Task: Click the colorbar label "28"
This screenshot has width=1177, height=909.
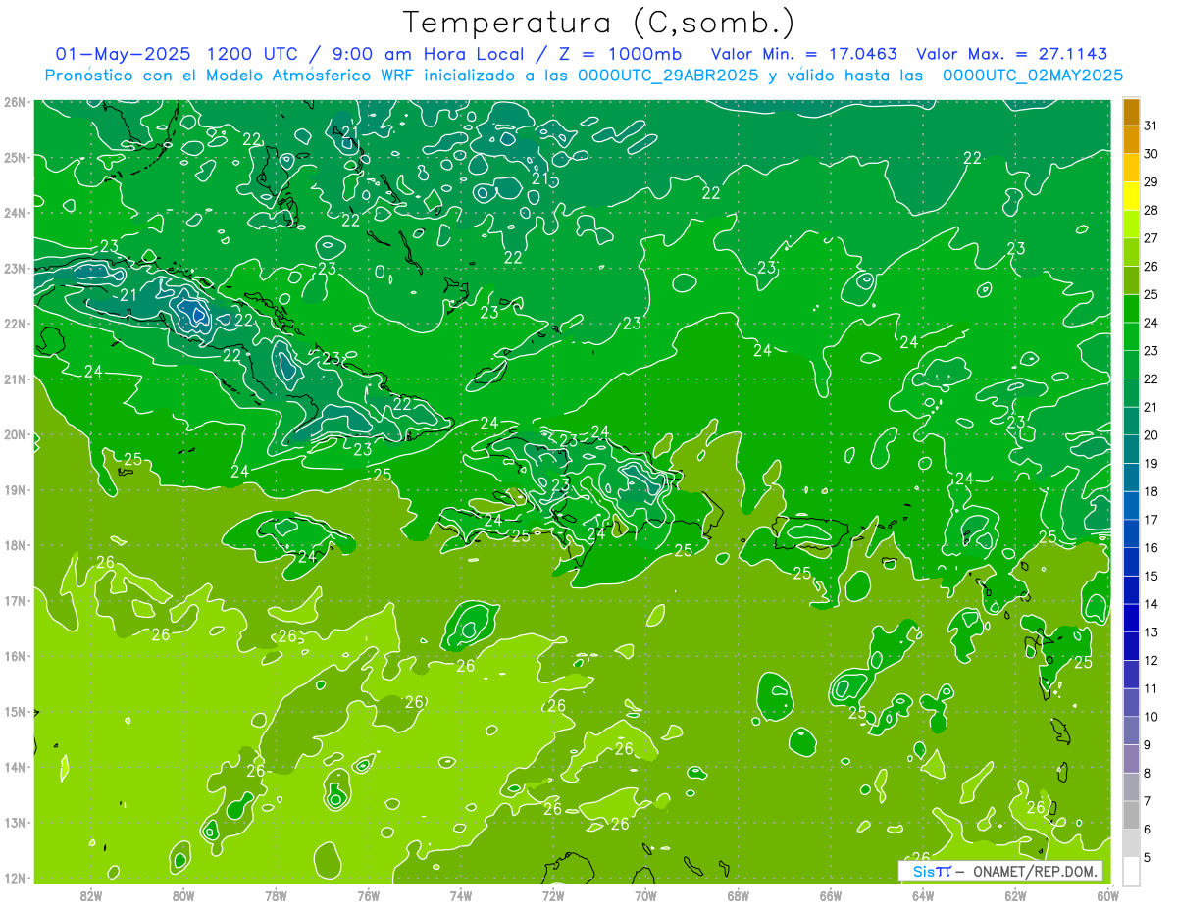Action: click(x=1151, y=211)
